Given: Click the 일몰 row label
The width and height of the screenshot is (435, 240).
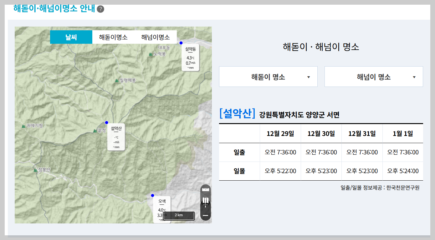Looking at the screenshot, I should click(x=239, y=171).
